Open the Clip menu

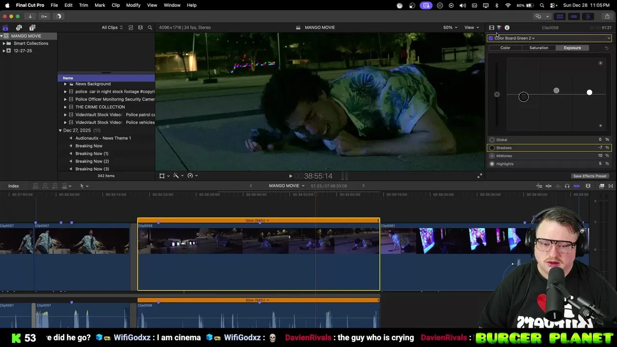click(x=116, y=5)
